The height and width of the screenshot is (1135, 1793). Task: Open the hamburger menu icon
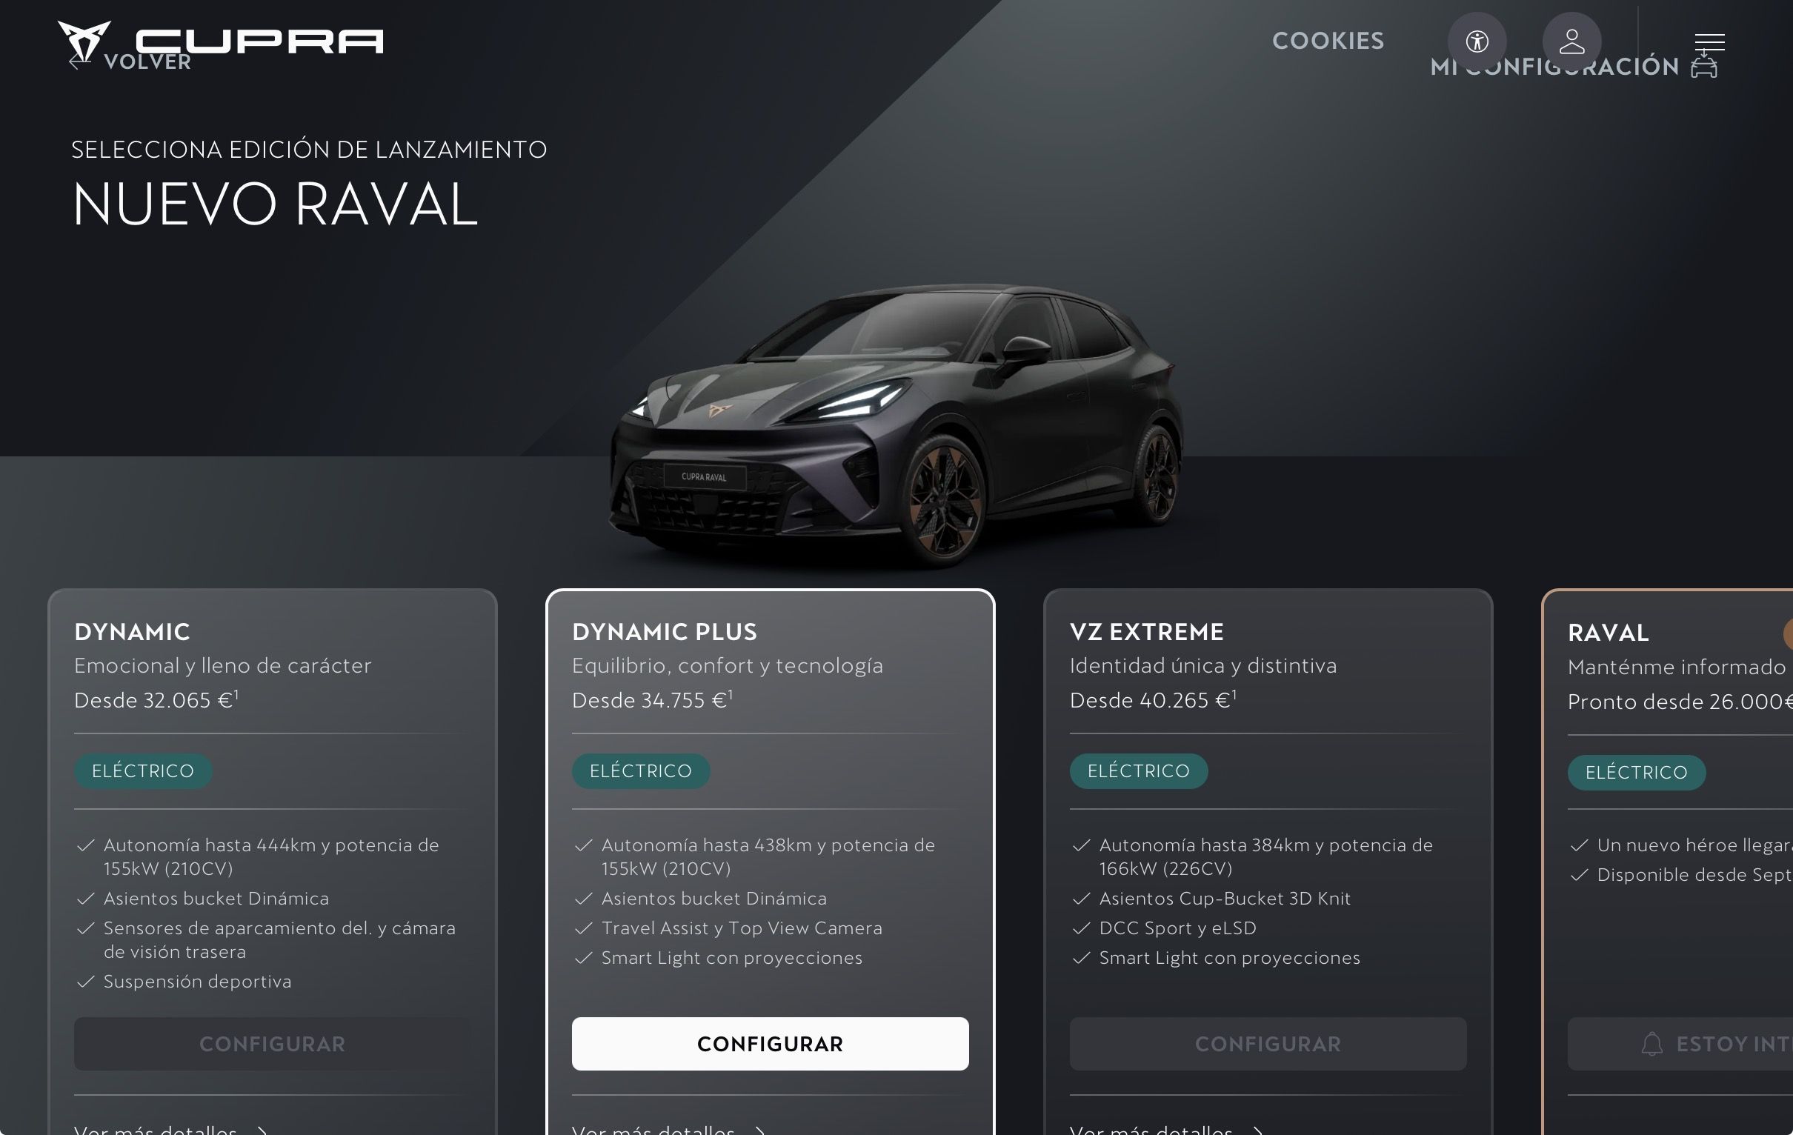1709,41
